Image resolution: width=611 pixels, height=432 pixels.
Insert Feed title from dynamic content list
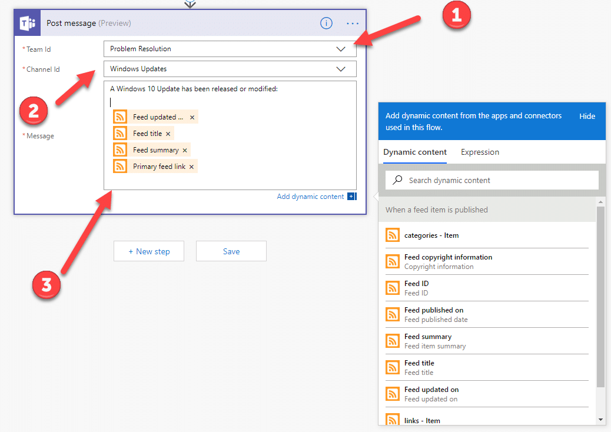pyautogui.click(x=487, y=368)
